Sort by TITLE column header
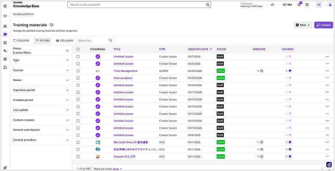The height and width of the screenshot is (171, 335). pyautogui.click(x=117, y=49)
